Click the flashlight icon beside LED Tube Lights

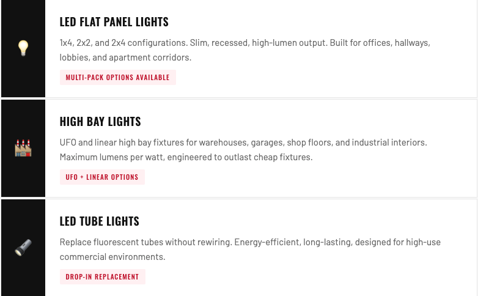coord(23,248)
